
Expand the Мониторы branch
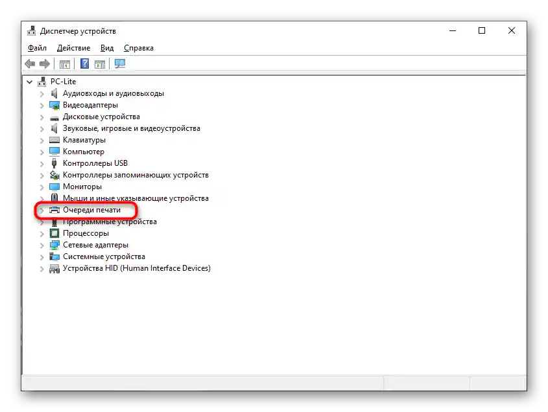click(x=42, y=187)
